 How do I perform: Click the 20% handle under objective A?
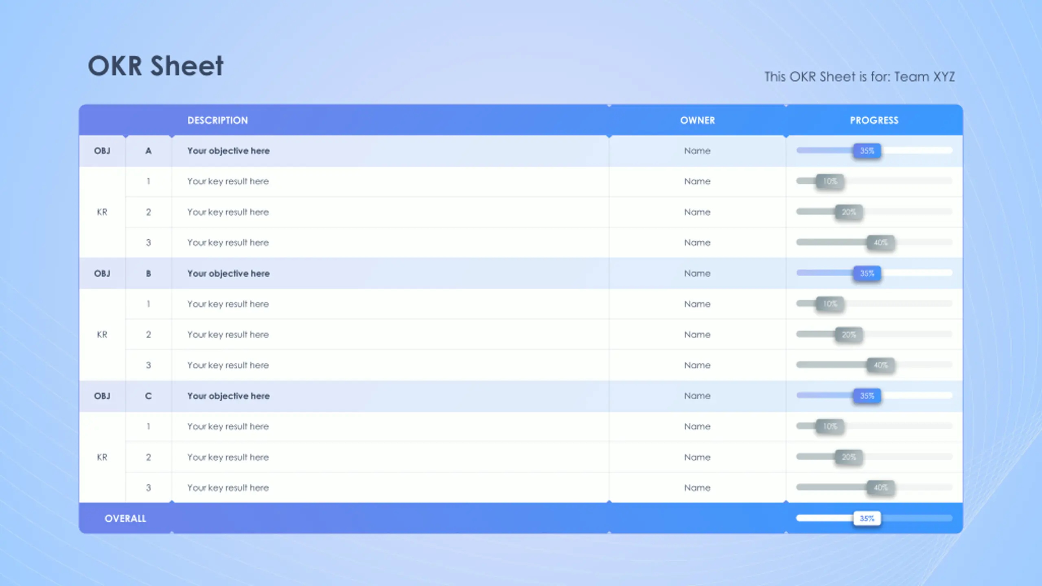(849, 212)
